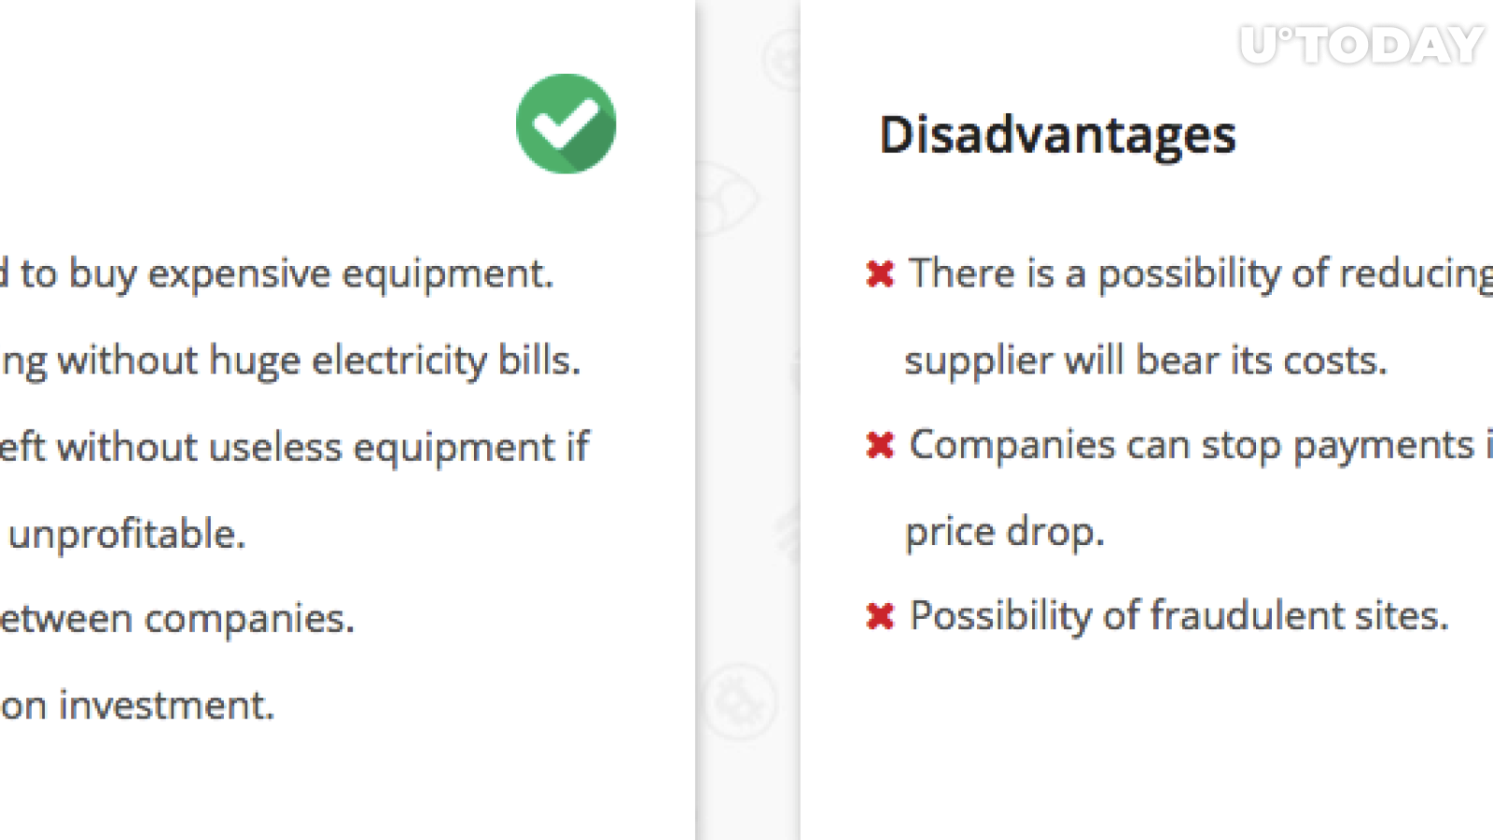The image size is (1493, 840).
Task: Click text 'Companies can stop payments'
Action: pyautogui.click(x=1192, y=445)
